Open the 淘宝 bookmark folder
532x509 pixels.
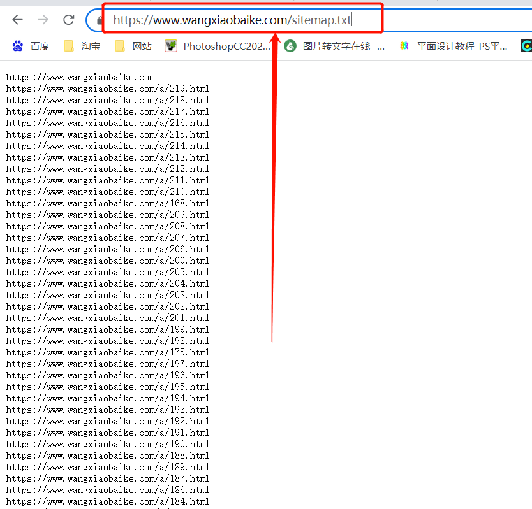click(83, 46)
